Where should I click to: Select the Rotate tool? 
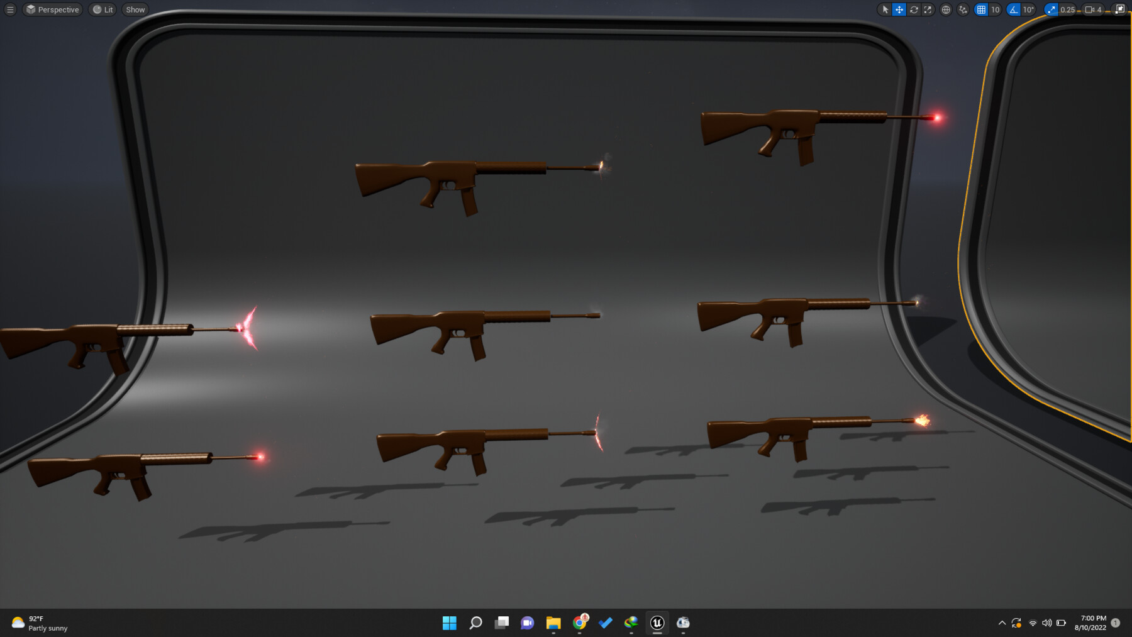(x=914, y=9)
